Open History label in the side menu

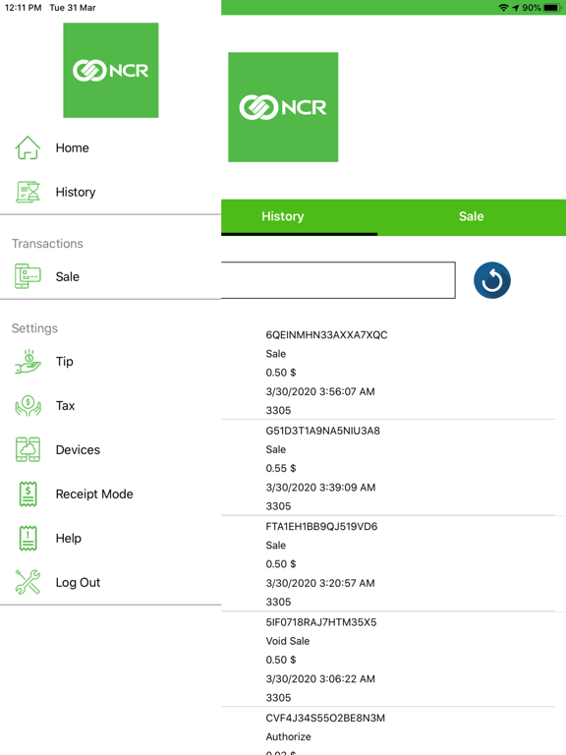click(76, 192)
